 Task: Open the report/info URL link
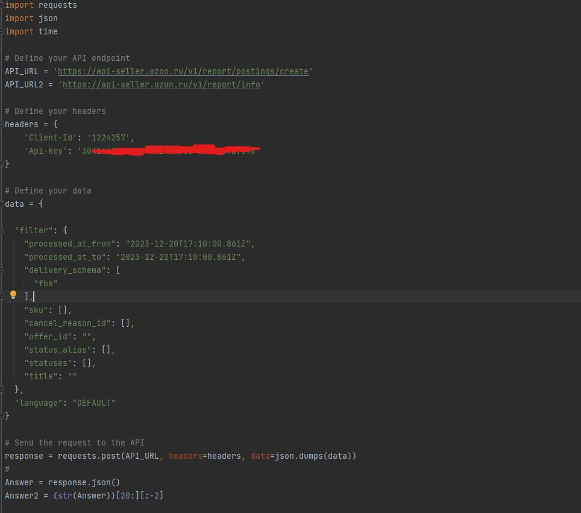click(162, 84)
